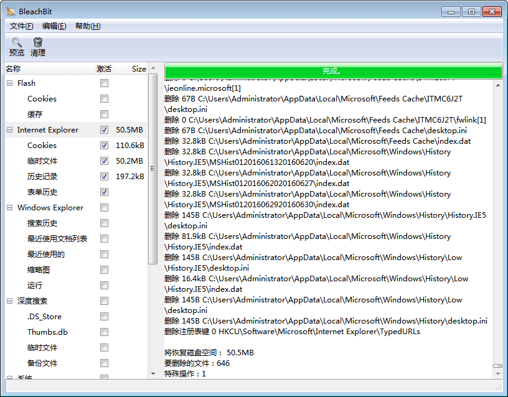Uncheck Internet Explorer 历史记录 checkbox

click(104, 176)
